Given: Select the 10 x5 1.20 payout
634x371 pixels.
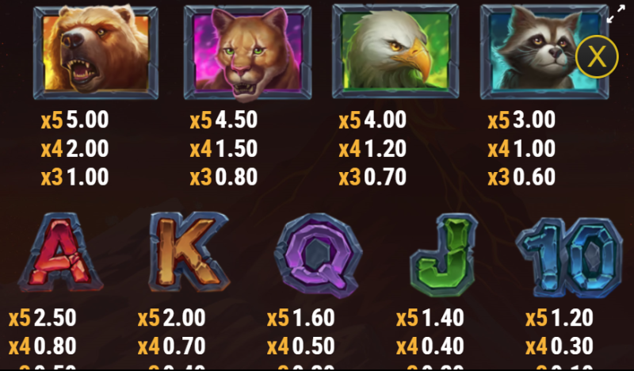Looking at the screenshot, I should (x=560, y=318).
